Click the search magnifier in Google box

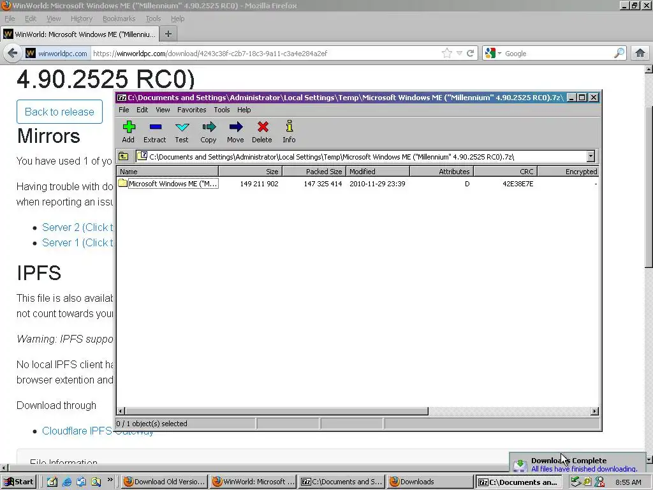(x=619, y=54)
